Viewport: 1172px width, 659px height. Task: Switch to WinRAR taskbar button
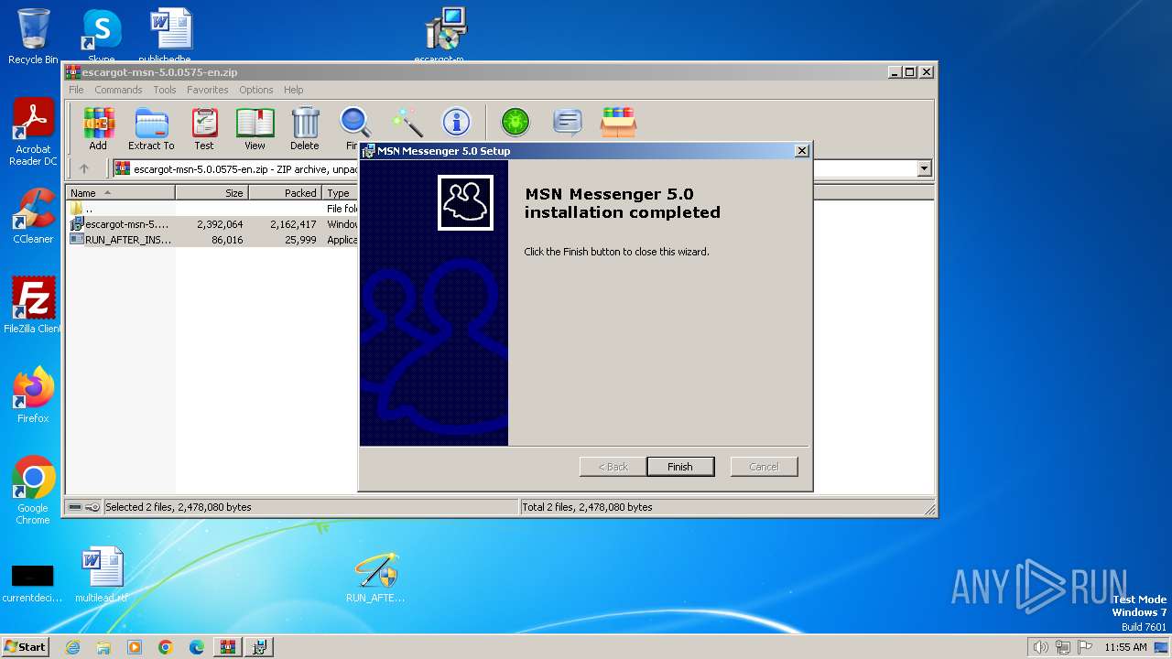(228, 647)
